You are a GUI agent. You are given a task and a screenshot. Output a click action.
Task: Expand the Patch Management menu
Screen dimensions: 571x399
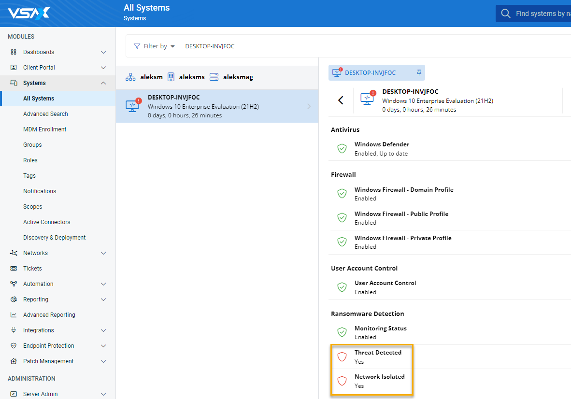103,361
